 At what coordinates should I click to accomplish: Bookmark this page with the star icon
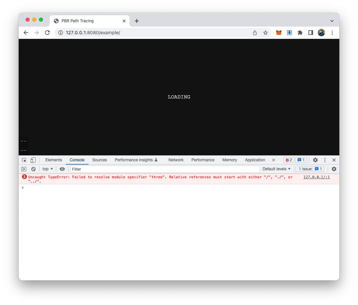click(265, 33)
